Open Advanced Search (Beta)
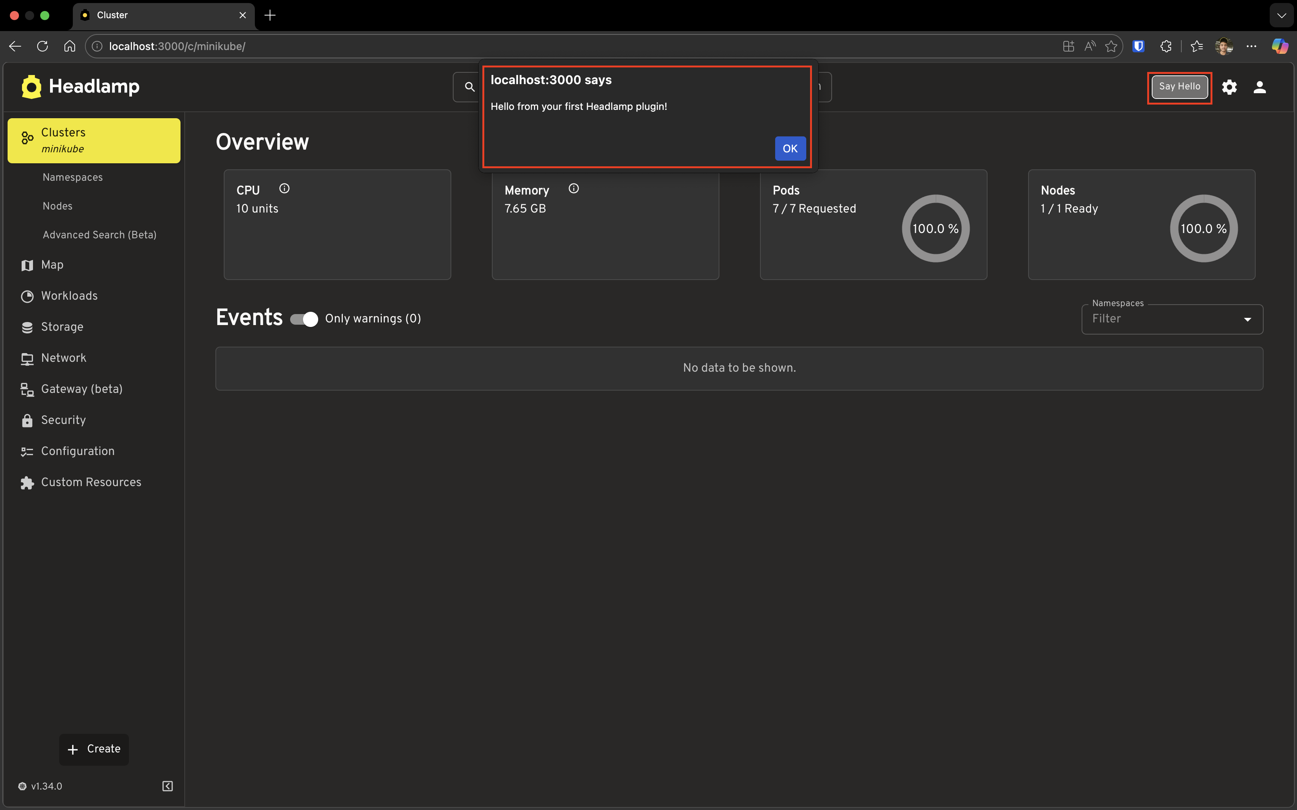The width and height of the screenshot is (1297, 810). (x=99, y=235)
